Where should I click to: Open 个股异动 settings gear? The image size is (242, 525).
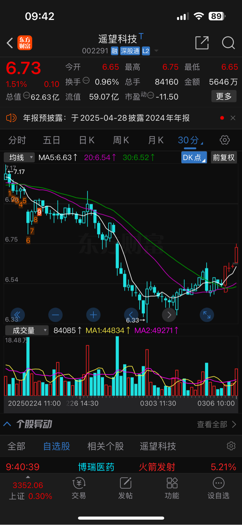[x=231, y=446]
